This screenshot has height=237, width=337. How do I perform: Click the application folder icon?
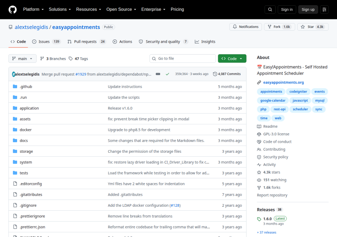[x=15, y=108]
